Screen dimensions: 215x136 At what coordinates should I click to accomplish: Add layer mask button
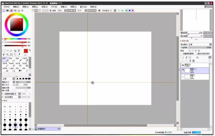click(210, 57)
